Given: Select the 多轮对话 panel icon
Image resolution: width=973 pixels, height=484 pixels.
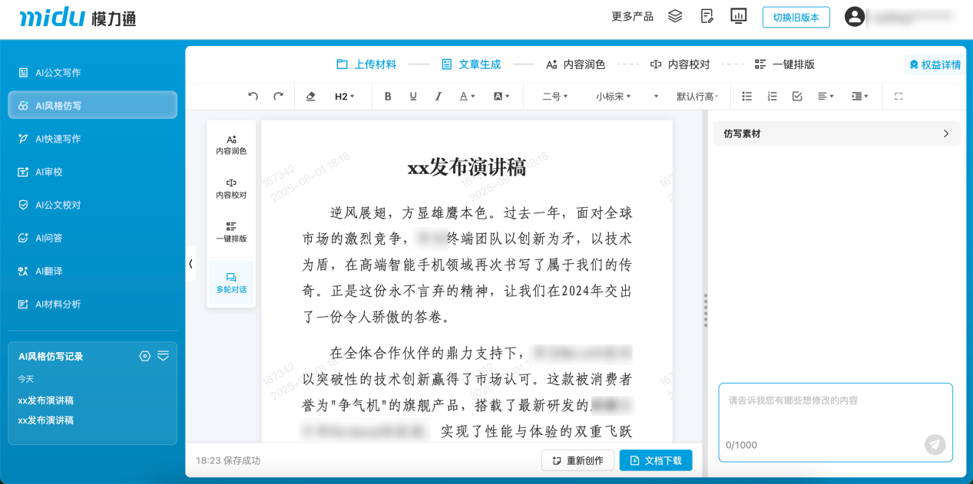Looking at the screenshot, I should click(230, 284).
